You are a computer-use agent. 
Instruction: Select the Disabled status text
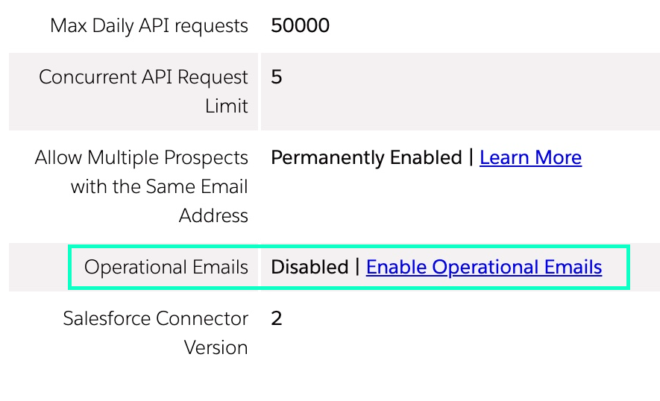309,267
